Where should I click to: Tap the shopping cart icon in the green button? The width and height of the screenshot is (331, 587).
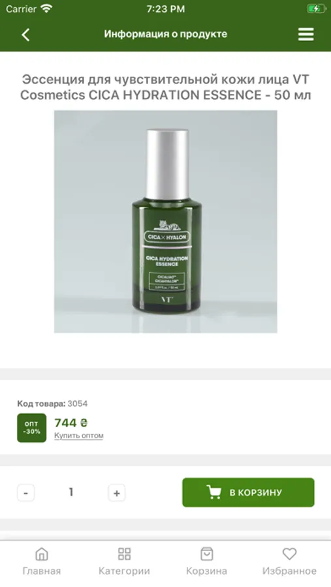pyautogui.click(x=213, y=492)
